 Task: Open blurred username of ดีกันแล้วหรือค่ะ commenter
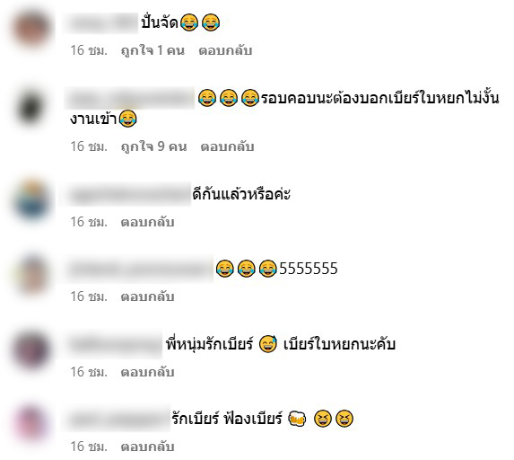point(127,195)
